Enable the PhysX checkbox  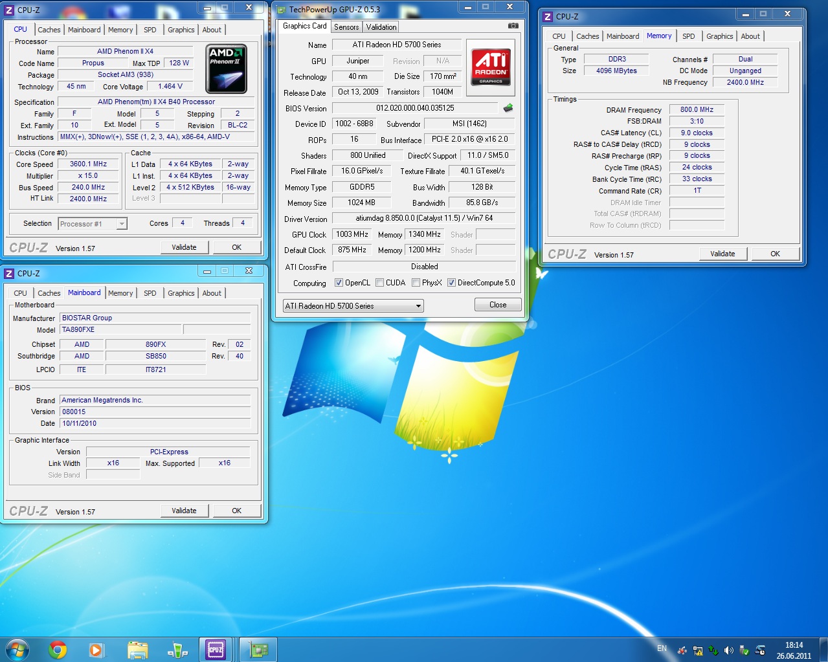pos(416,283)
